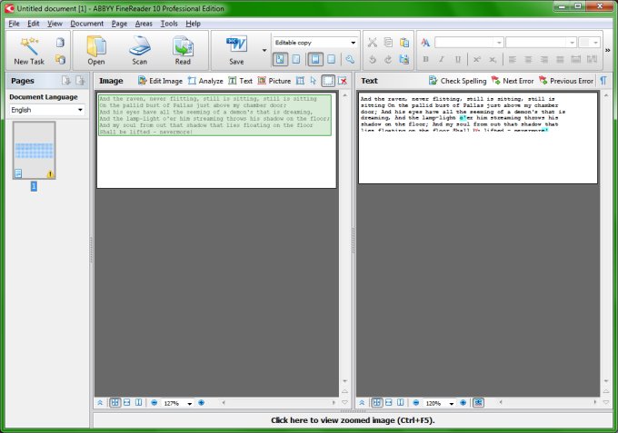Screen dimensions: 618x433
Task: Expand the toolbar overflow chevron »
Action: (607, 50)
